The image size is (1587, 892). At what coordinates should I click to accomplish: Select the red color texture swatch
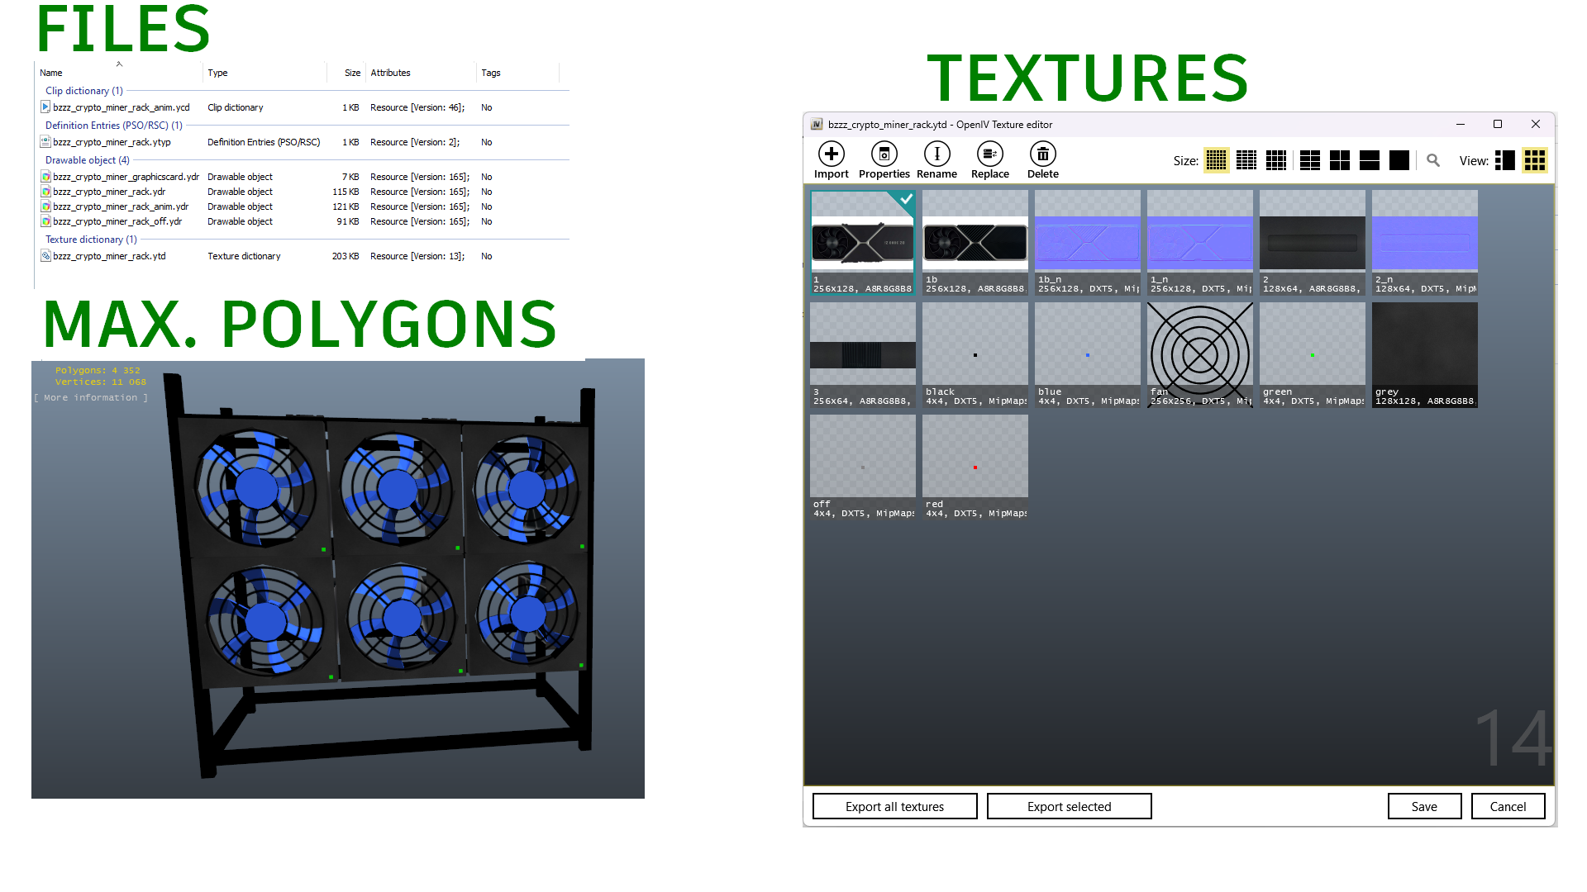pos(975,467)
